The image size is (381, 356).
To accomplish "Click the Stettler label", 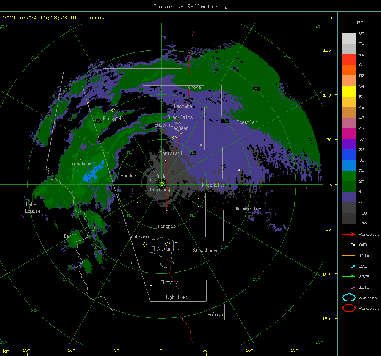I will point(247,122).
